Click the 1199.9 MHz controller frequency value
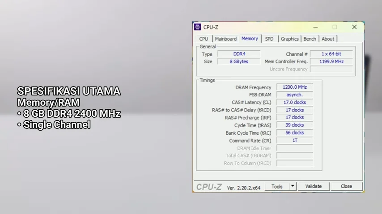This screenshot has width=382, height=214. 331,62
